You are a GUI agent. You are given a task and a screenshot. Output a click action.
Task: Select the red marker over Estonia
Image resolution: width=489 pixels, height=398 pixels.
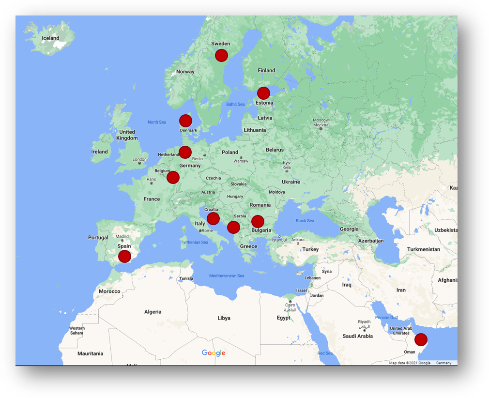click(x=263, y=93)
